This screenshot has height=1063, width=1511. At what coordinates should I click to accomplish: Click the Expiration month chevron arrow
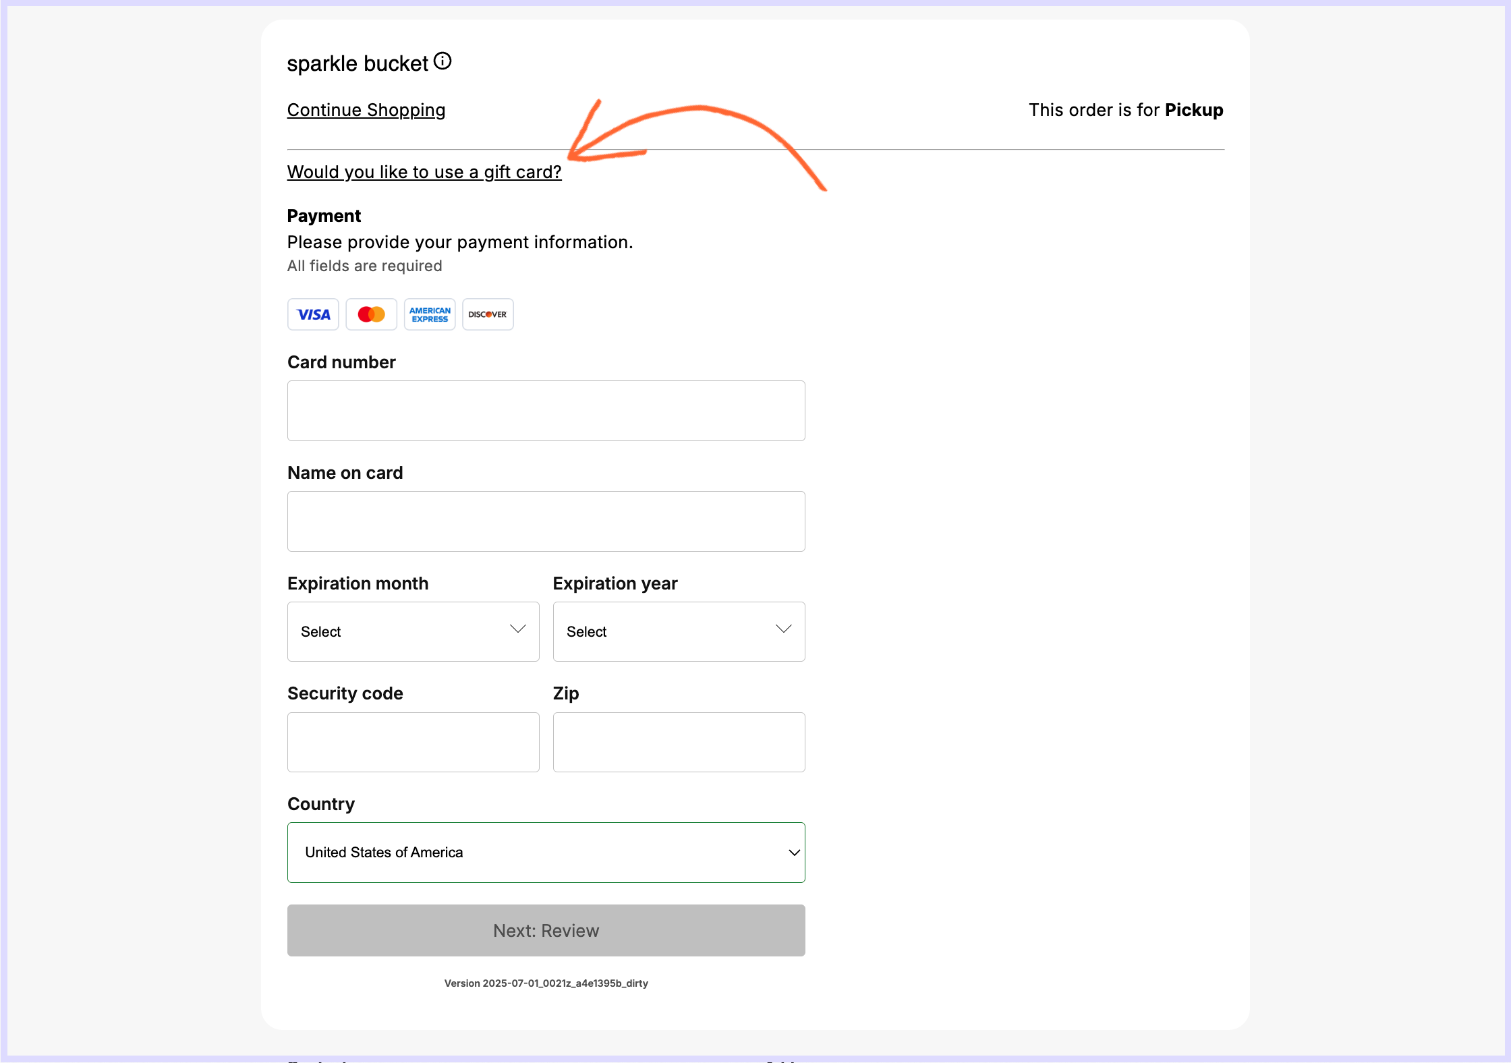[517, 629]
